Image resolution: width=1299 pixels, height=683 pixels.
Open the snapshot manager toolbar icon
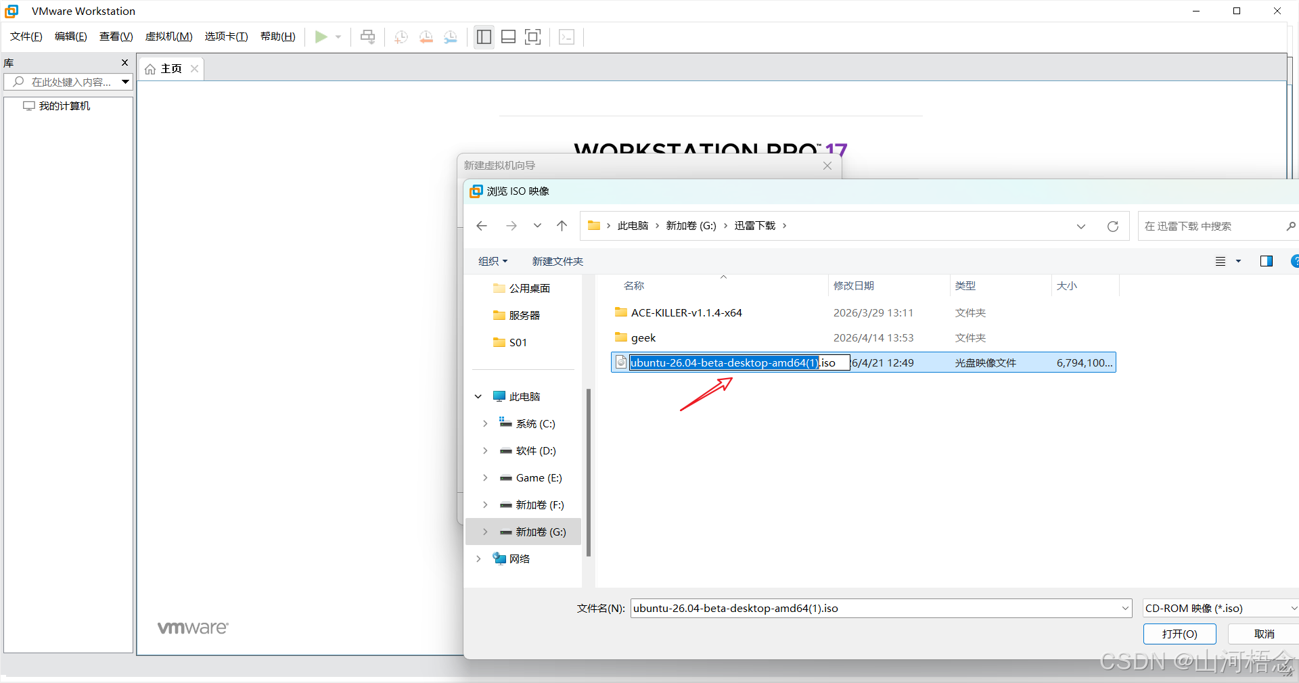[x=451, y=37]
